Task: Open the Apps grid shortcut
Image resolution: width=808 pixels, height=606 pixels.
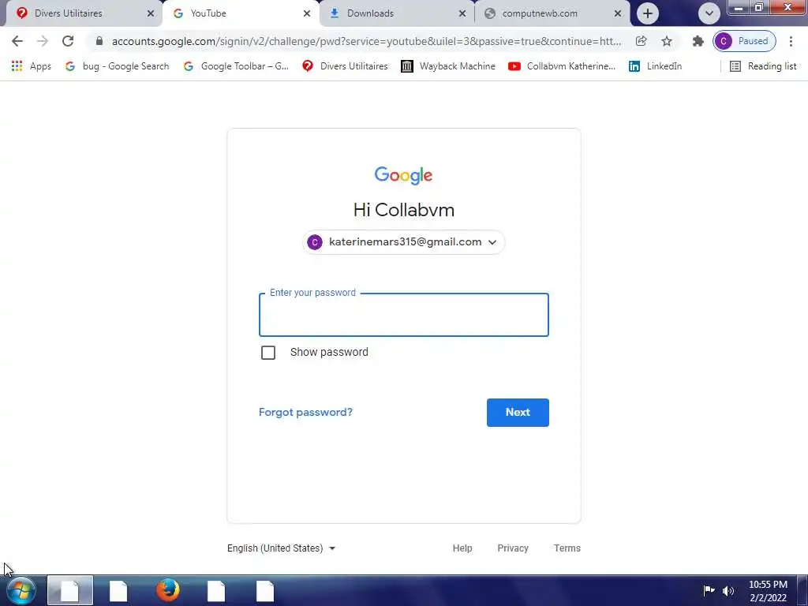Action: (31, 66)
